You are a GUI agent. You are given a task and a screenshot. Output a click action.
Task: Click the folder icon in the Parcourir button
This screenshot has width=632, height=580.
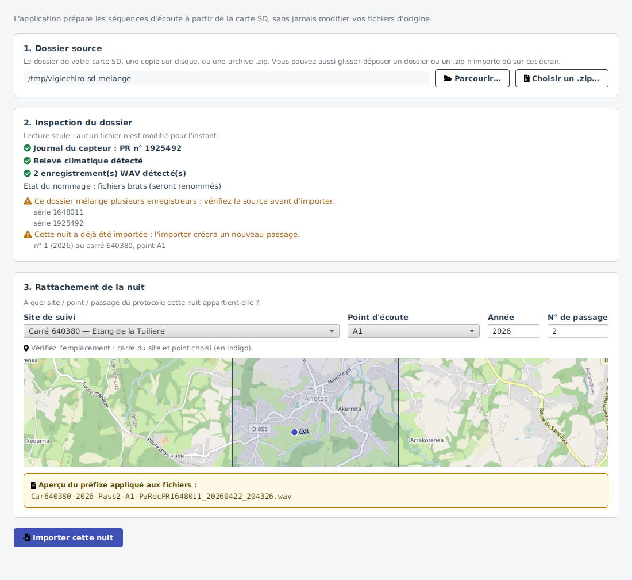click(x=448, y=78)
